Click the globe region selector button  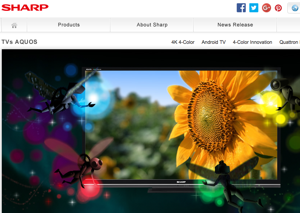[294, 8]
